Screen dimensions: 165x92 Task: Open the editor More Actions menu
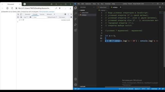tap(163, 7)
